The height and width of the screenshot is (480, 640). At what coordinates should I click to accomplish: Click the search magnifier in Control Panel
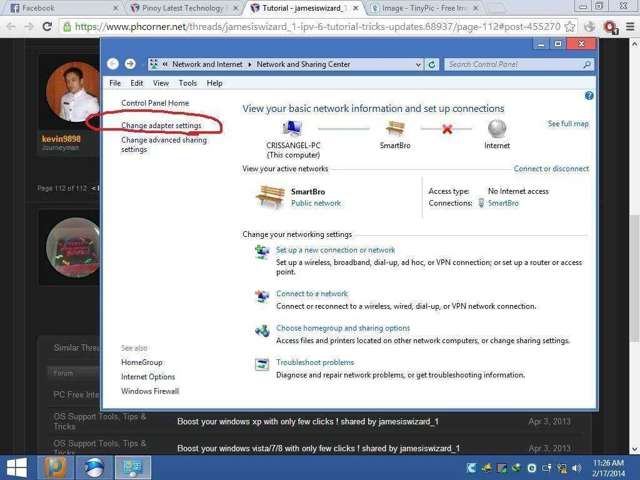[587, 64]
